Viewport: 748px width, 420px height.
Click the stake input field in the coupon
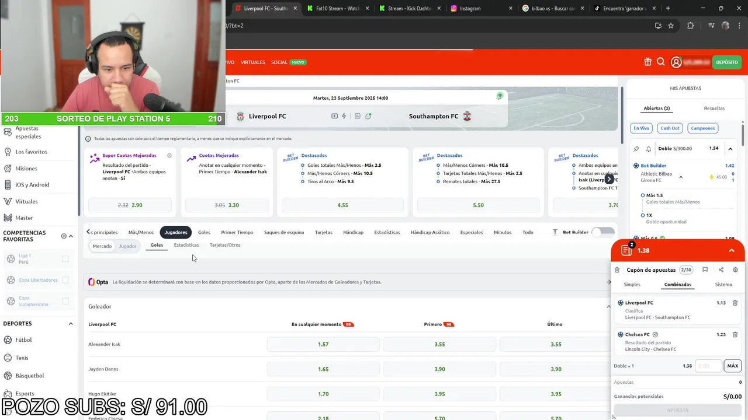[708, 366]
